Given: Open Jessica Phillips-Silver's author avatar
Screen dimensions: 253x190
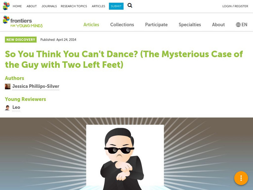Looking at the screenshot, I should [8, 86].
